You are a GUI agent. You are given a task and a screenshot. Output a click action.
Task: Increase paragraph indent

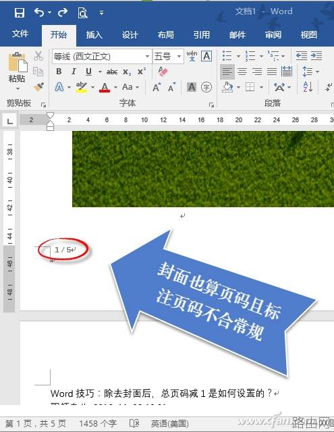316,56
